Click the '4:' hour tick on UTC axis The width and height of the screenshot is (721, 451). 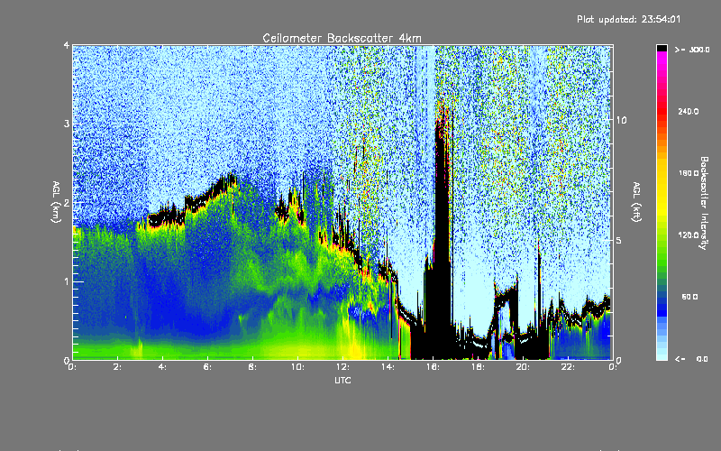coord(162,367)
